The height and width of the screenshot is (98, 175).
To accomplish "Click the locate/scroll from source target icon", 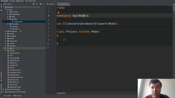I will coord(33,4).
